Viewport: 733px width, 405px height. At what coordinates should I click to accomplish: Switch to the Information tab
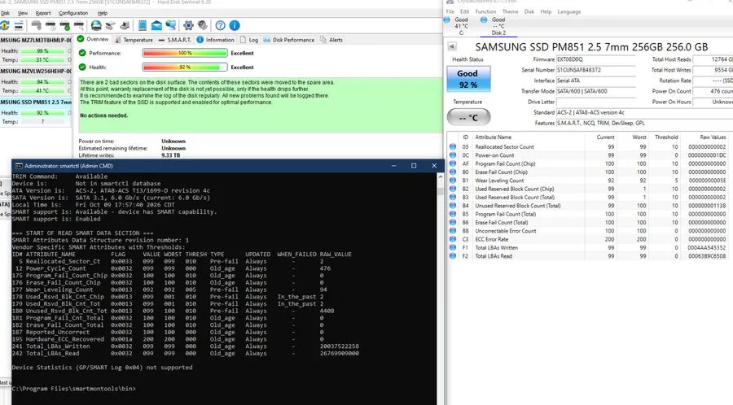[216, 40]
